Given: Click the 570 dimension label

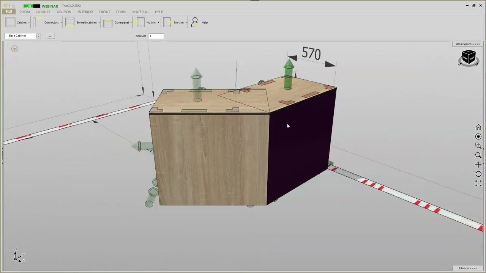Looking at the screenshot, I should [x=311, y=54].
